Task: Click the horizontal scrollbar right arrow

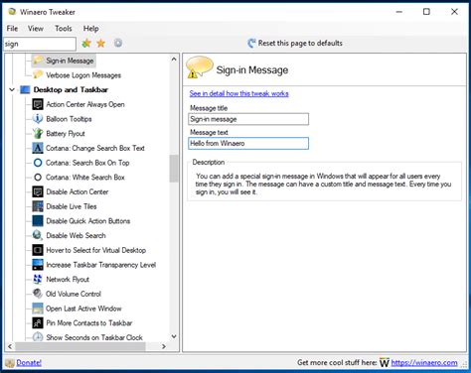Action: [164, 346]
